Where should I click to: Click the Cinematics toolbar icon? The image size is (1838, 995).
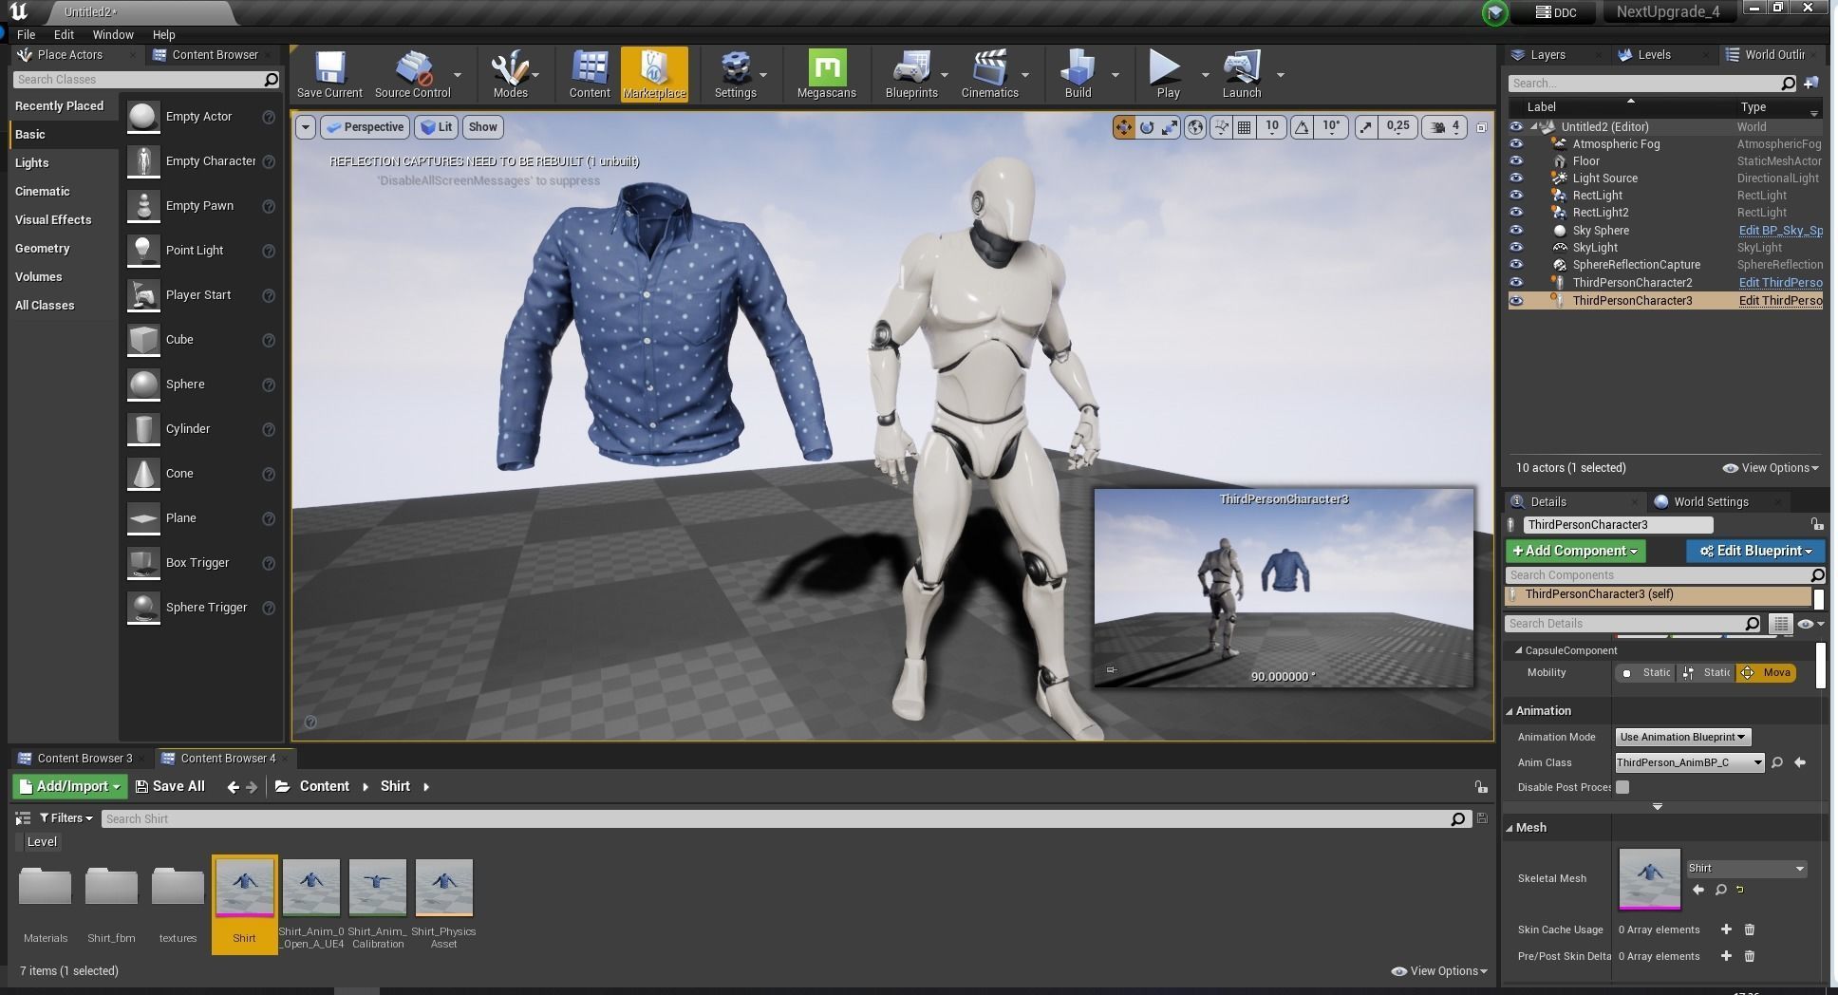tap(989, 74)
